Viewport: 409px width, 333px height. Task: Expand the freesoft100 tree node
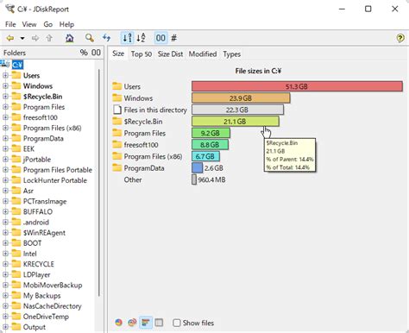click(x=5, y=117)
